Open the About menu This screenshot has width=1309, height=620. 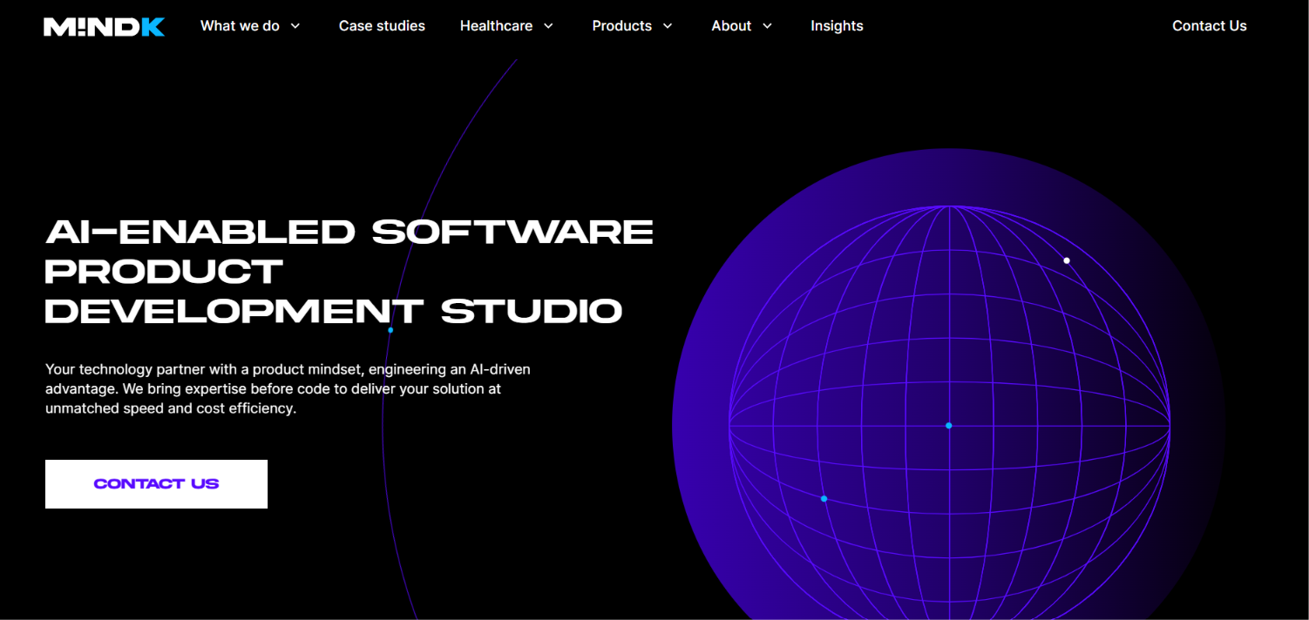[x=731, y=26]
